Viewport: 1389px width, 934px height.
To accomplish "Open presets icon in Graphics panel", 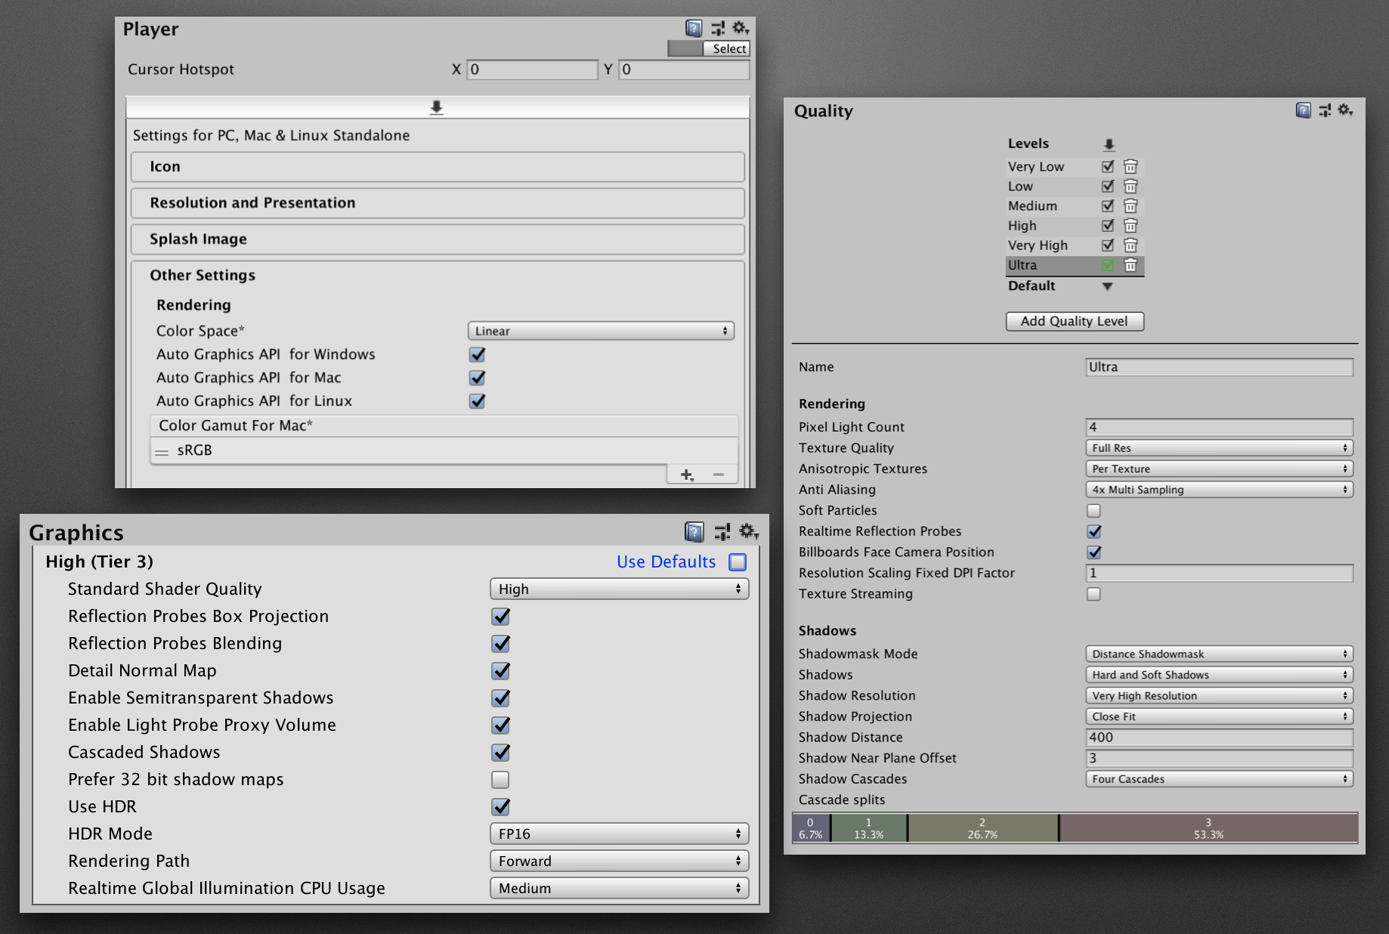I will [x=722, y=532].
